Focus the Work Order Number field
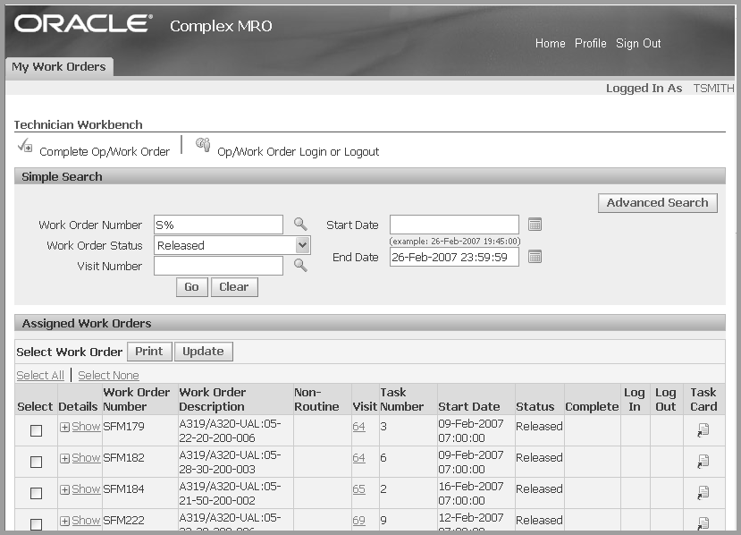Viewport: 741px width, 535px height. click(x=218, y=225)
